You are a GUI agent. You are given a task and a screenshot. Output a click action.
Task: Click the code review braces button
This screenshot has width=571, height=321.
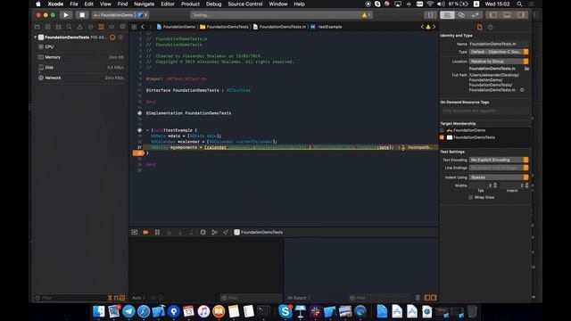click(x=430, y=15)
